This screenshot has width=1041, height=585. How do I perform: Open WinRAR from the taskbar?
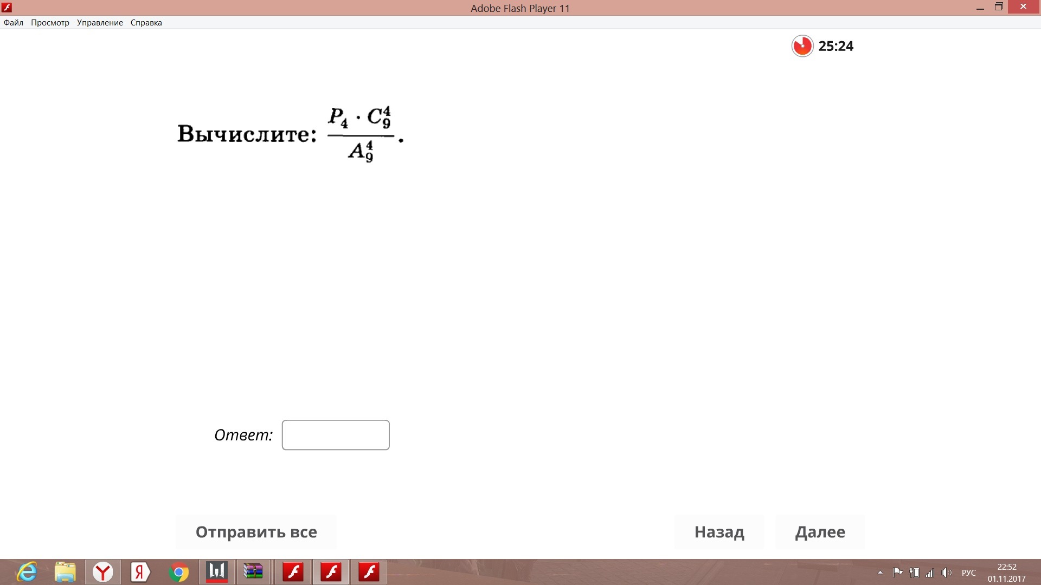tap(253, 572)
